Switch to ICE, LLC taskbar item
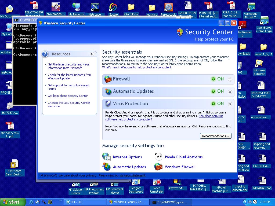 85,202
